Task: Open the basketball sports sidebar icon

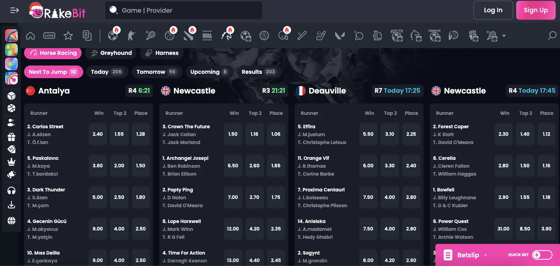Action: pos(11,108)
